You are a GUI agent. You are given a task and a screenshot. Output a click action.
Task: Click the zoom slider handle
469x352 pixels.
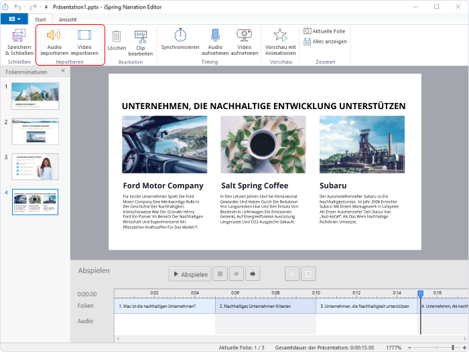[453, 347]
